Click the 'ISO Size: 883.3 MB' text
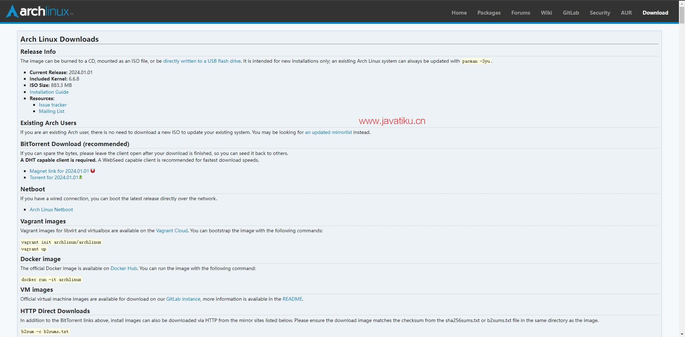685x337 pixels. coord(51,85)
